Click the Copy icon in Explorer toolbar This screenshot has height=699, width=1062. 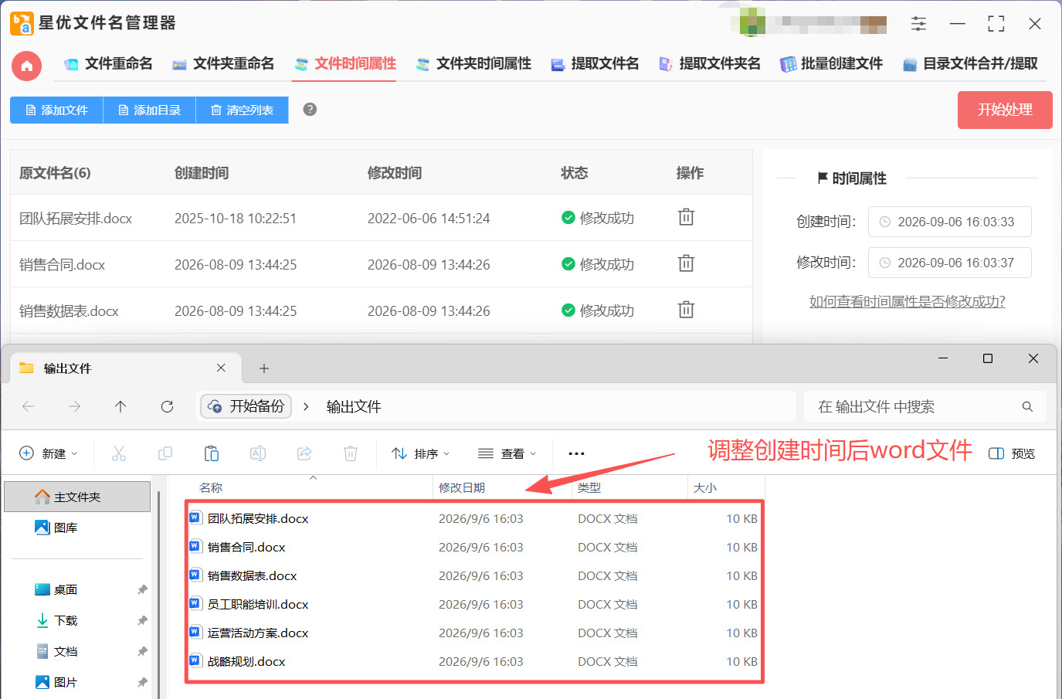[x=165, y=453]
